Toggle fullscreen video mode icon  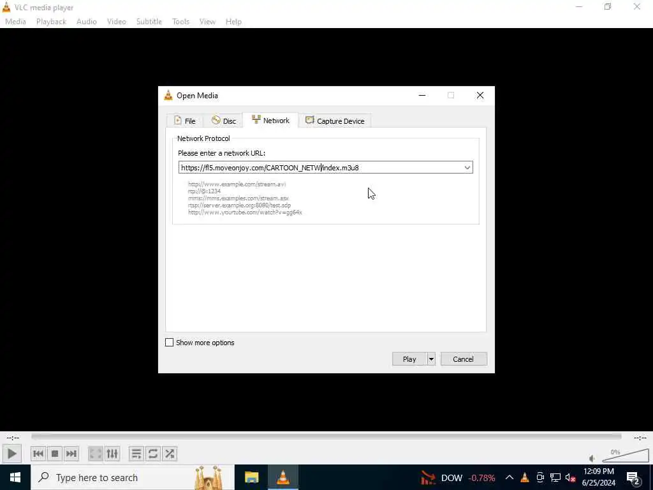pos(96,454)
